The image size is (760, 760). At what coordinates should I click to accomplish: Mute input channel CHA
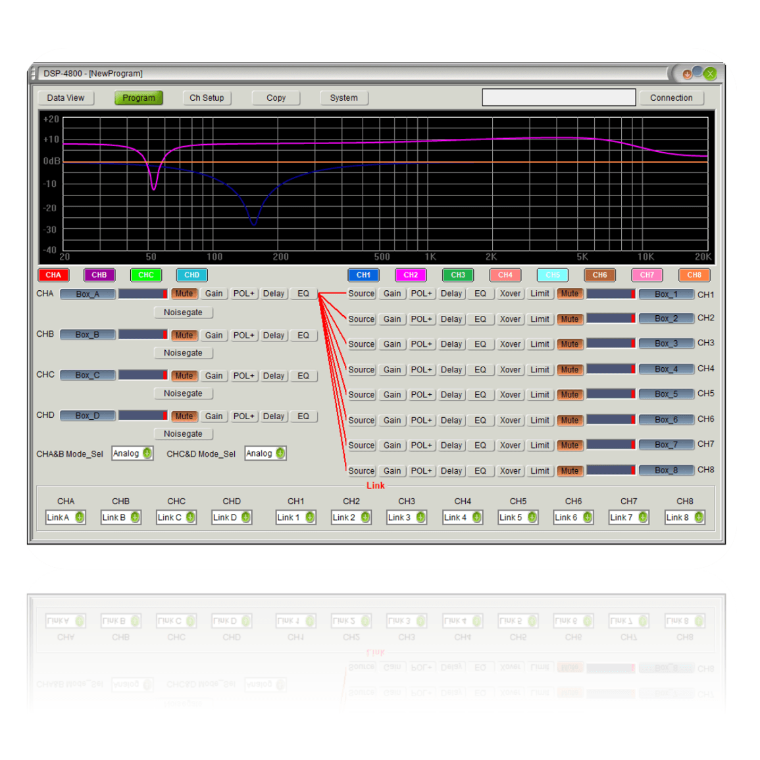184,293
